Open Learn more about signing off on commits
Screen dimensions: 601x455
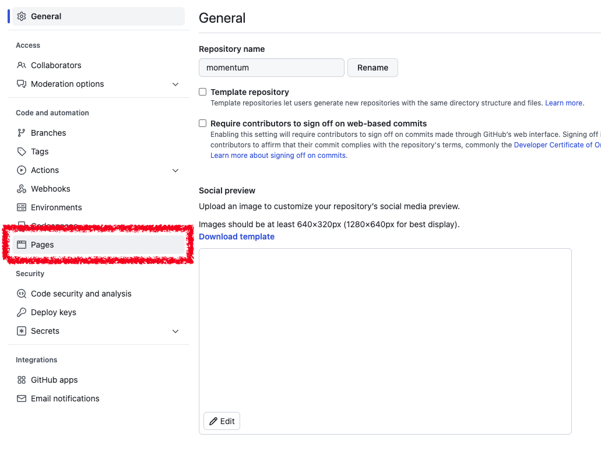(x=278, y=156)
